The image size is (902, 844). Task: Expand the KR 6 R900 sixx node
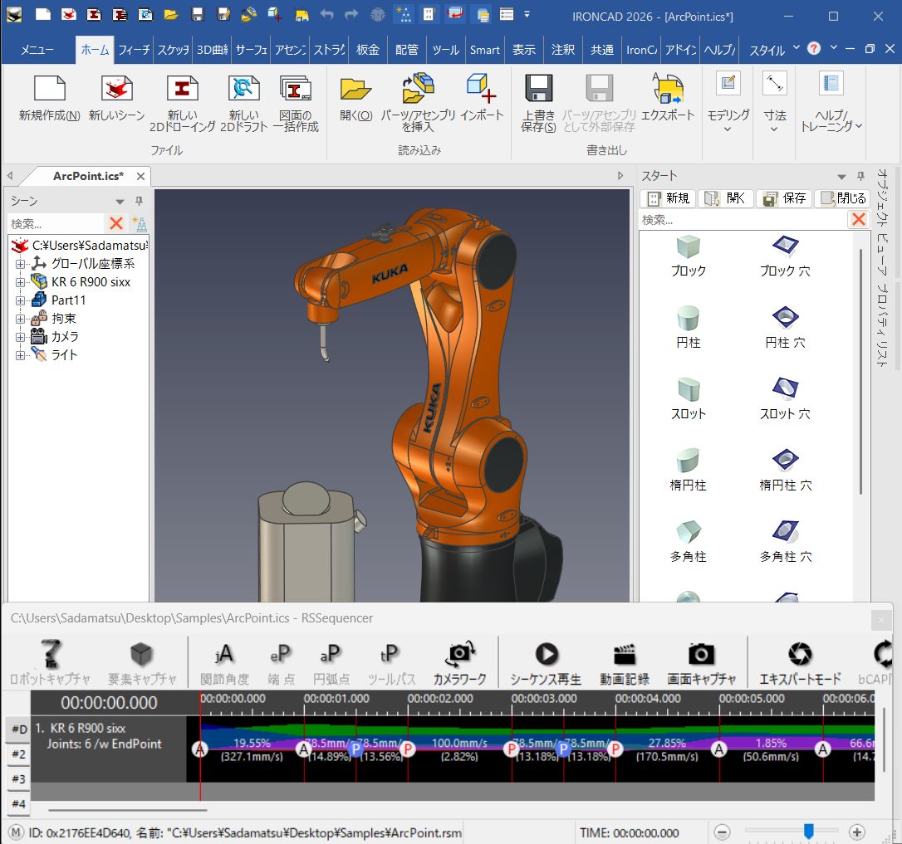20,282
